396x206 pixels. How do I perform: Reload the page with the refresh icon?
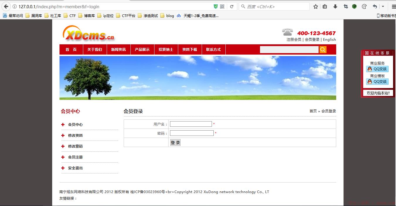(x=232, y=6)
